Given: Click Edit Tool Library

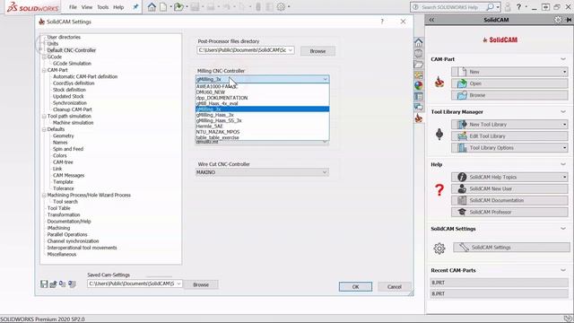Looking at the screenshot, I should click(509, 136).
